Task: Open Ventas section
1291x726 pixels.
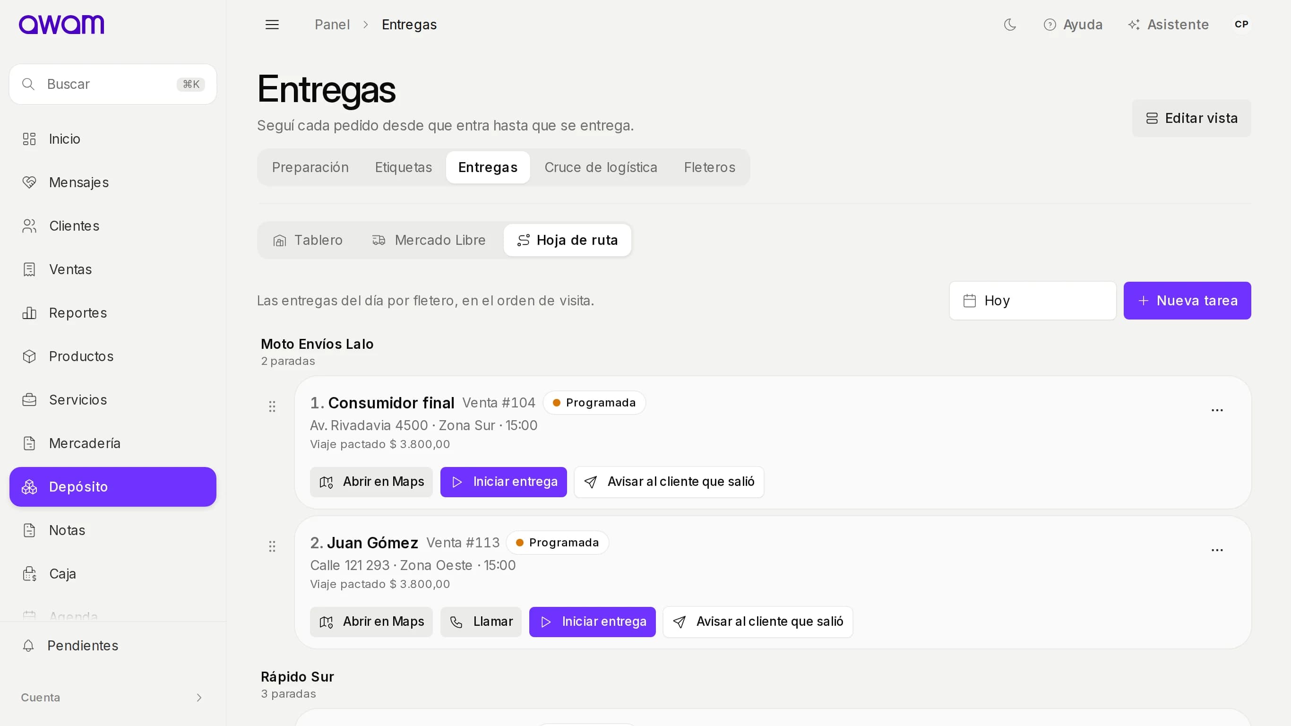Action: click(x=113, y=269)
